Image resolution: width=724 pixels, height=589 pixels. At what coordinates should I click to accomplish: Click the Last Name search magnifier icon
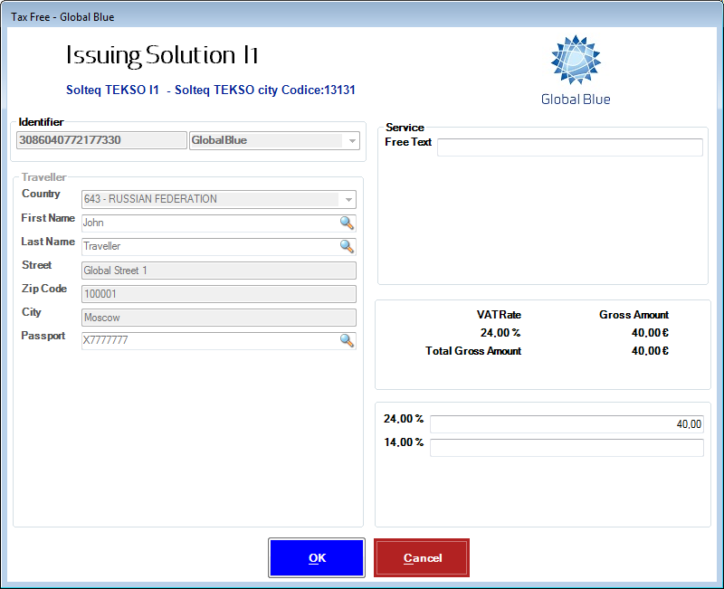click(347, 246)
